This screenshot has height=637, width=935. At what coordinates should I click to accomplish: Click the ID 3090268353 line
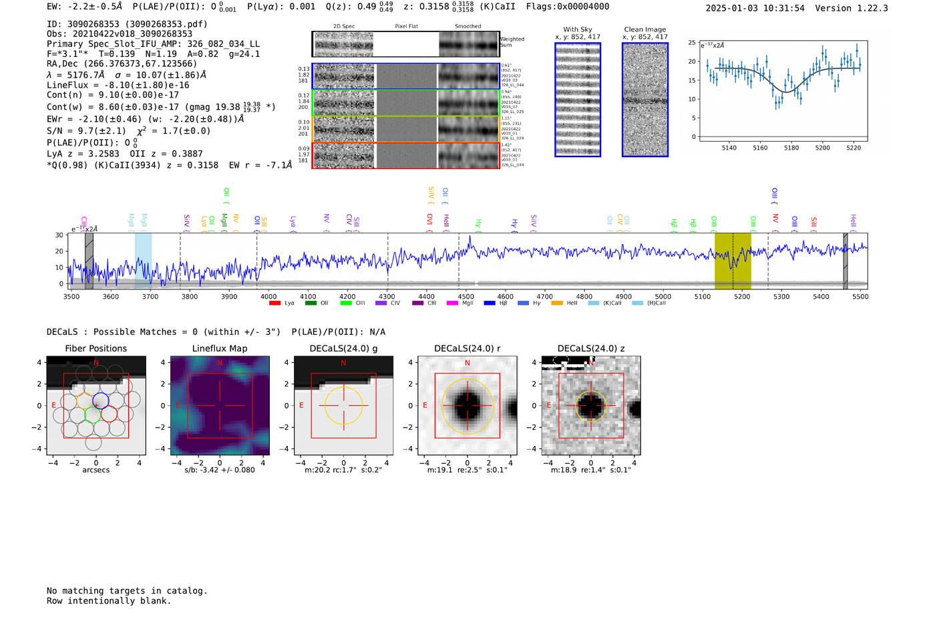[x=127, y=24]
